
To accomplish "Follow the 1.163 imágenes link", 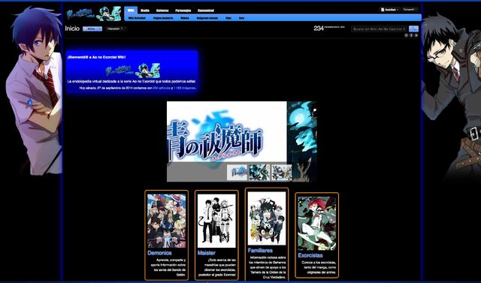I will tap(184, 89).
